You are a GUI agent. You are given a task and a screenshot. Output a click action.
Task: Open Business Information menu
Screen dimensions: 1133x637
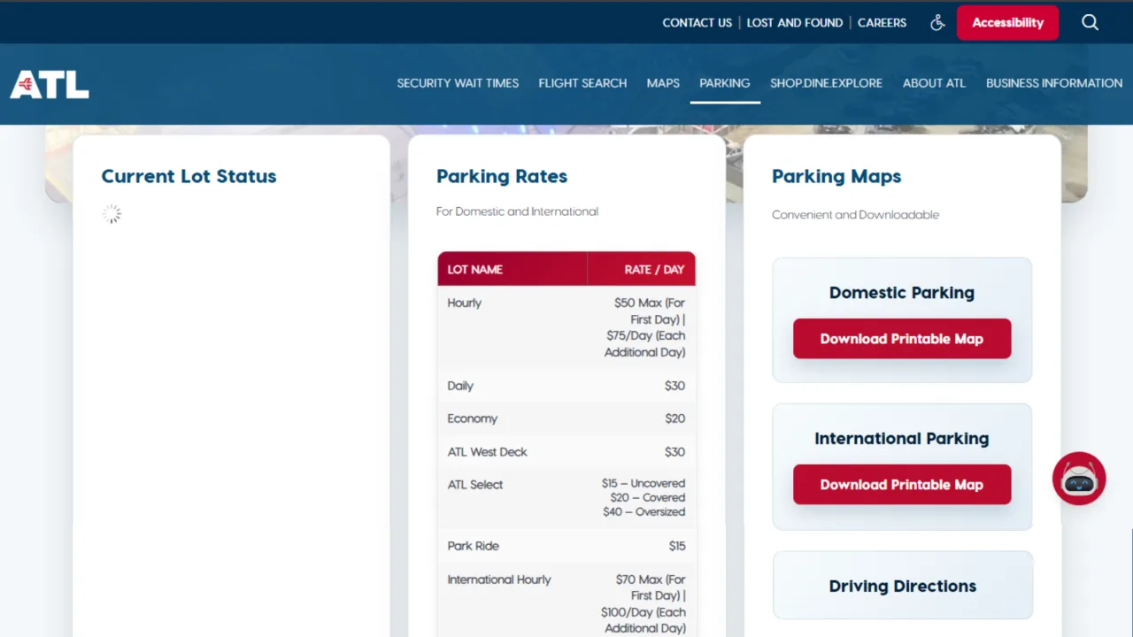[1054, 83]
